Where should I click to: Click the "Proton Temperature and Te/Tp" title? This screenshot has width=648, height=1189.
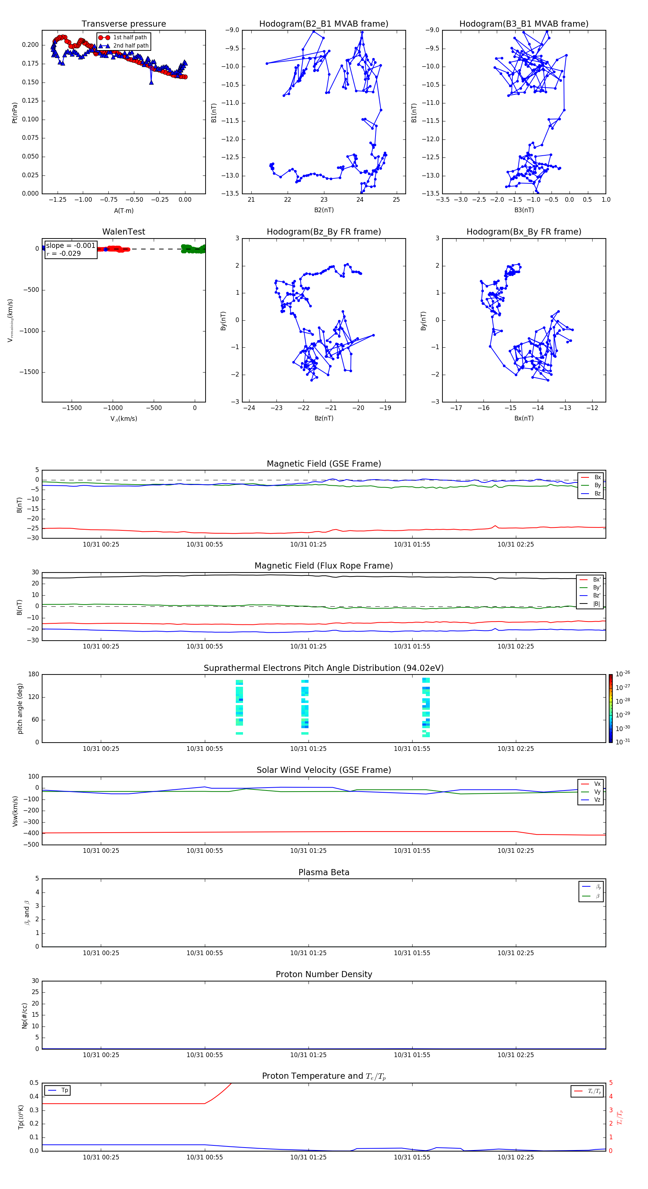tap(324, 1076)
